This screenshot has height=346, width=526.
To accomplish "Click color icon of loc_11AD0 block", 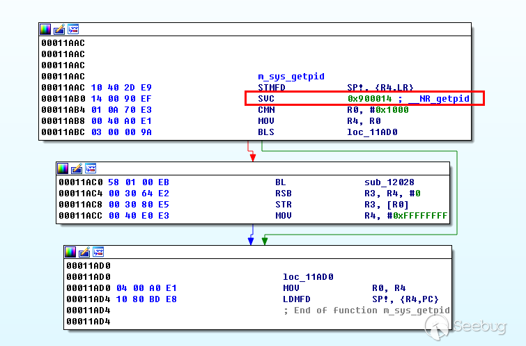I will pos(70,252).
